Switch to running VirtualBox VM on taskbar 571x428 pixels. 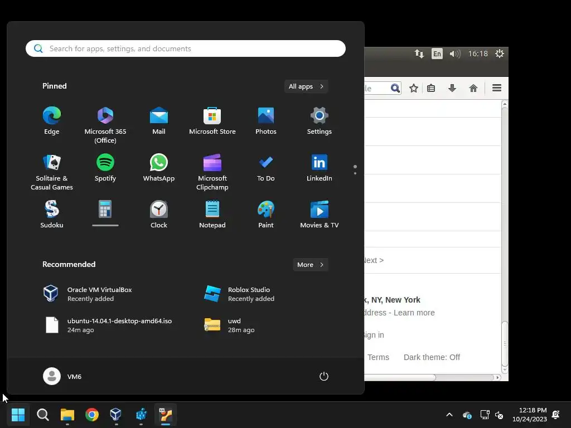pyautogui.click(x=166, y=415)
